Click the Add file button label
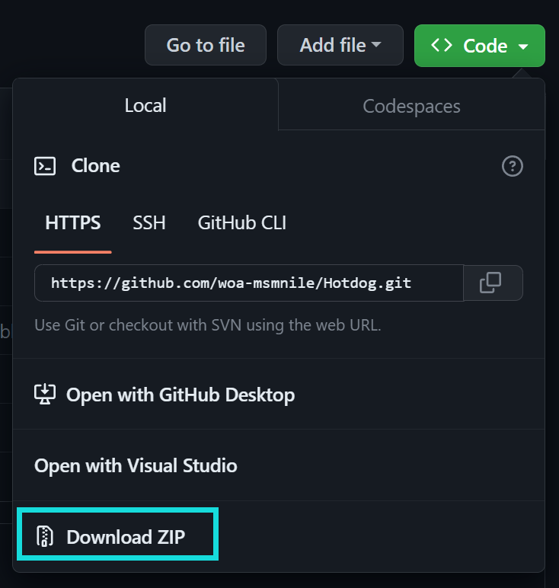The image size is (559, 588). pyautogui.click(x=333, y=45)
